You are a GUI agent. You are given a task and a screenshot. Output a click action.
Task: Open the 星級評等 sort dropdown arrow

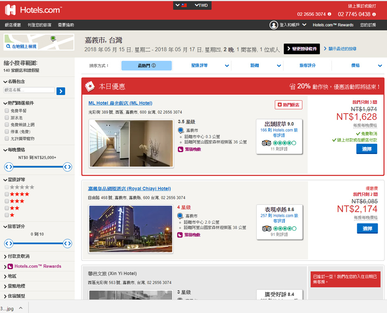[x=227, y=66]
